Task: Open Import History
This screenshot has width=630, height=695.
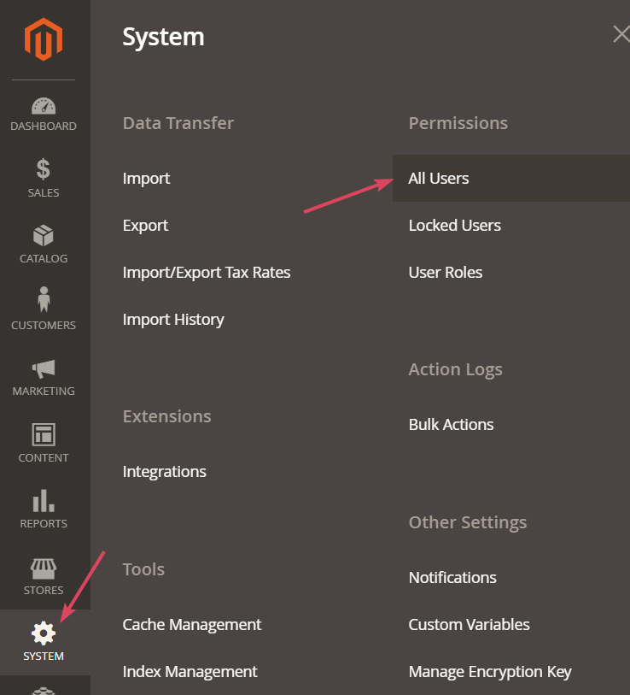Action: coord(173,320)
